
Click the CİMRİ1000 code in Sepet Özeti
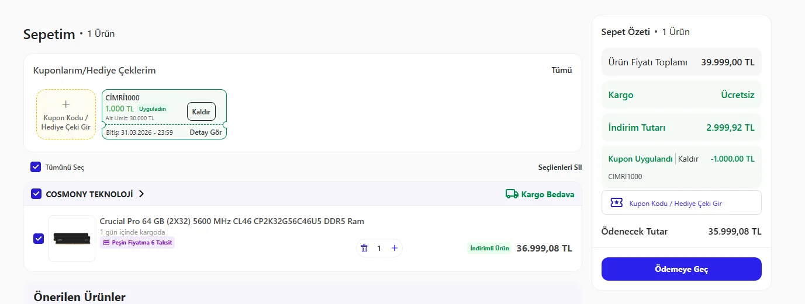pyautogui.click(x=625, y=176)
